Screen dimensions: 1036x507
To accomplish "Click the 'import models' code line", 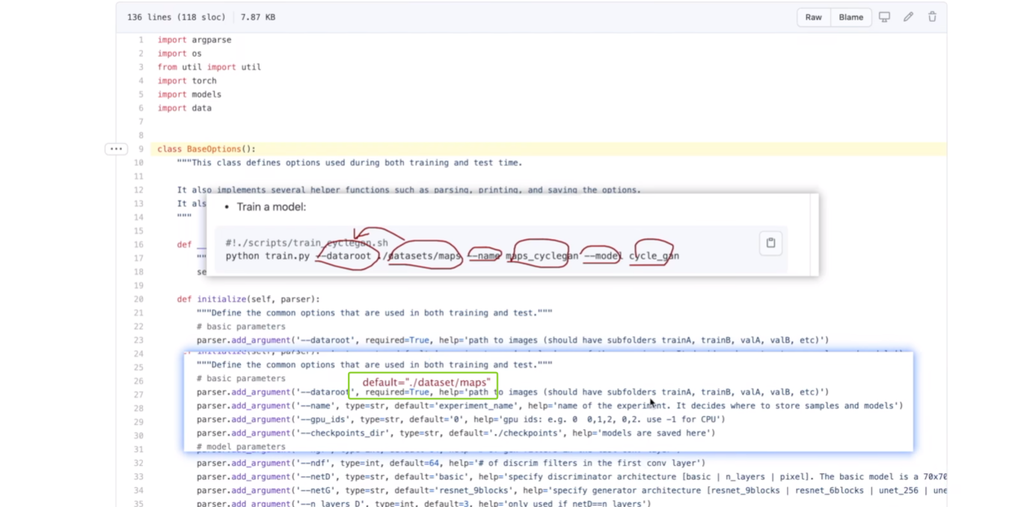I will (x=189, y=95).
